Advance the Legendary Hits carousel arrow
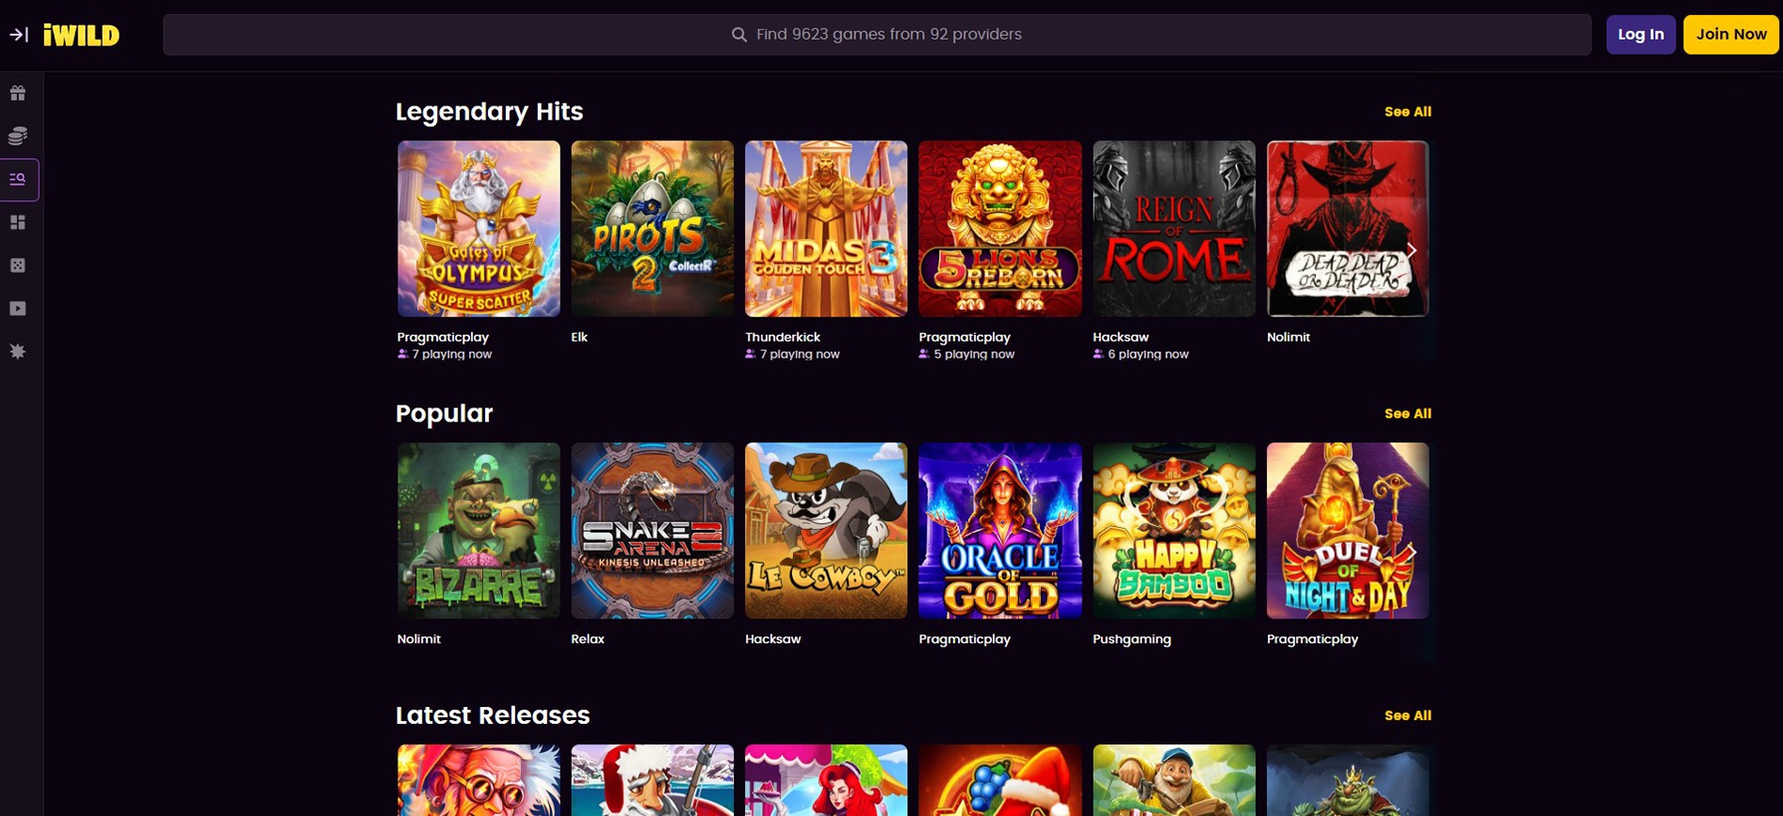Image resolution: width=1783 pixels, height=816 pixels. [x=1411, y=249]
